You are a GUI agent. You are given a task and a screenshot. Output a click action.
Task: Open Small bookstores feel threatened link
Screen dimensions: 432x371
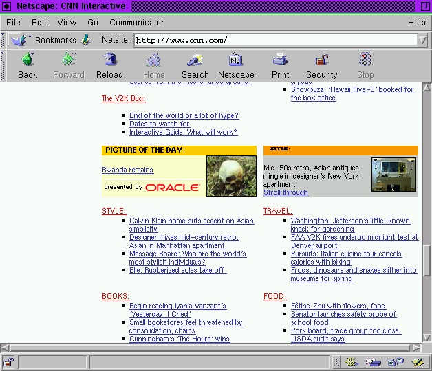point(186,326)
